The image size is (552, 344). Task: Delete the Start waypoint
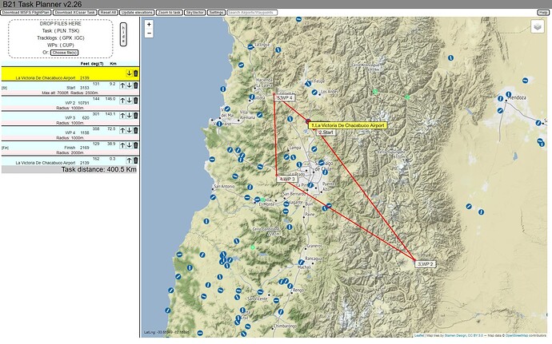[135, 85]
